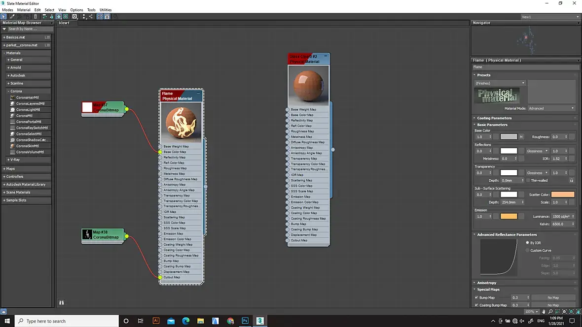Toggle the Coating Bump Map checkbox
Image resolution: width=582 pixels, height=327 pixels.
(476, 305)
